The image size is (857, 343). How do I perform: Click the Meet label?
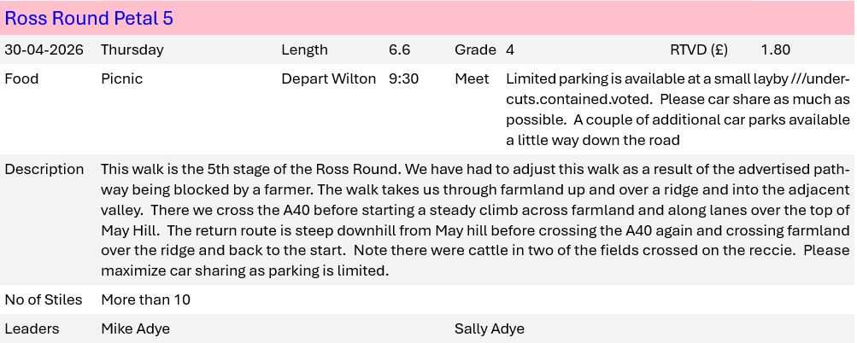tap(472, 78)
